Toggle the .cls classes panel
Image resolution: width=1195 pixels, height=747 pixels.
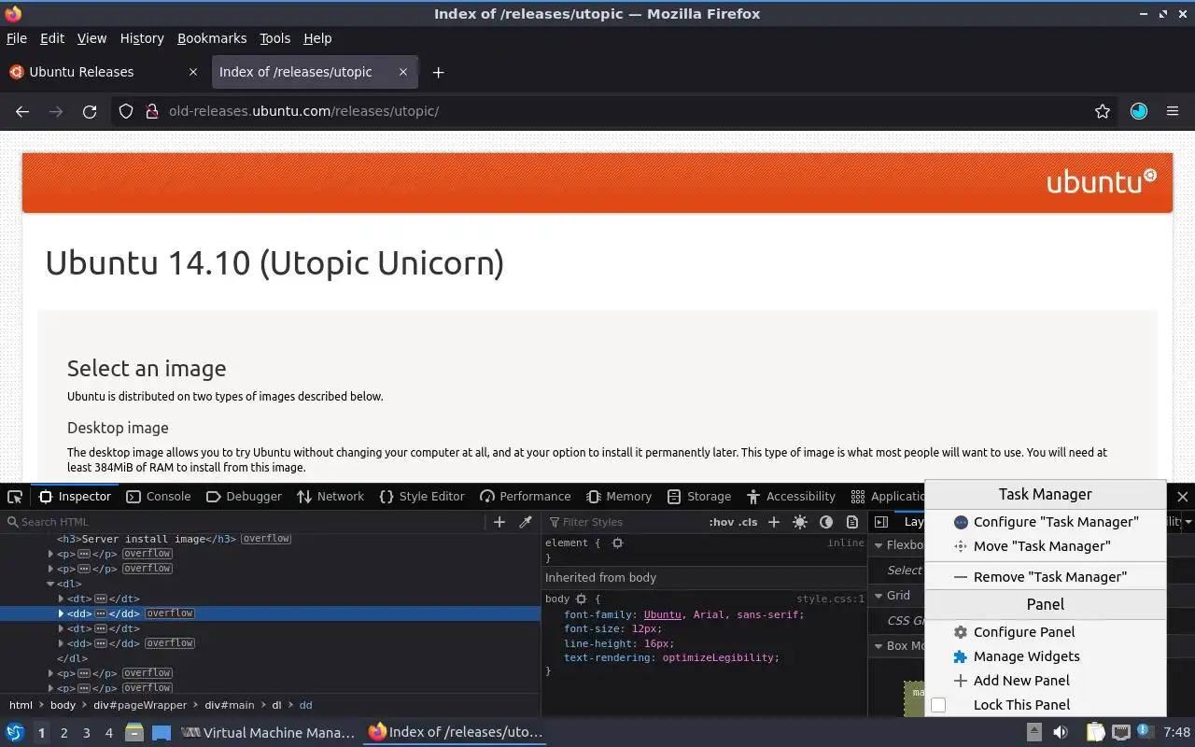coord(748,522)
